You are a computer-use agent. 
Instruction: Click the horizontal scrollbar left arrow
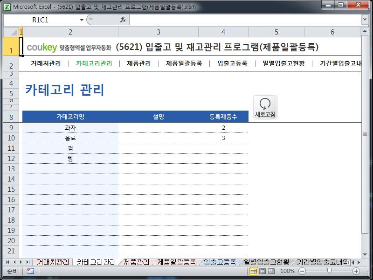353,262
